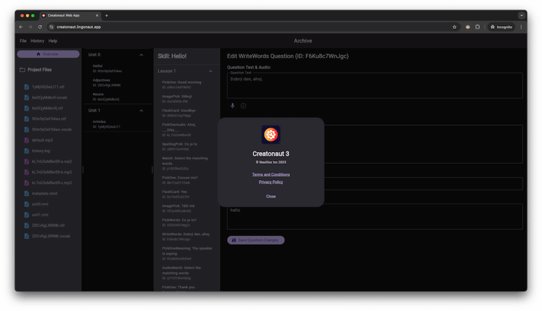The image size is (542, 311).
Task: Select the Creatonaut Web App browser tab
Action: pos(70,16)
